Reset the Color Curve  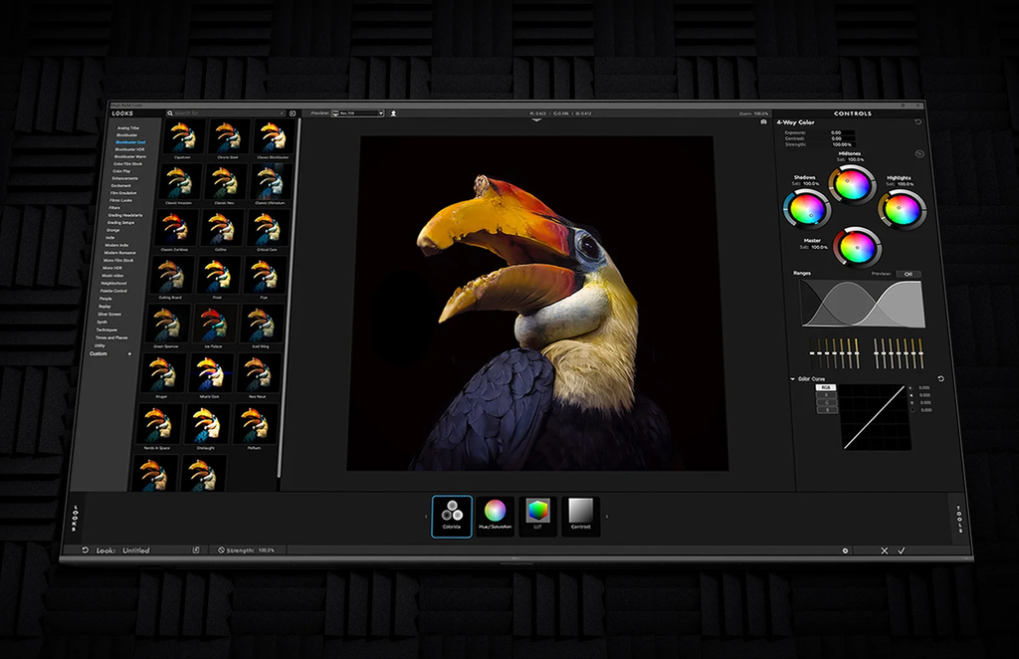click(940, 378)
